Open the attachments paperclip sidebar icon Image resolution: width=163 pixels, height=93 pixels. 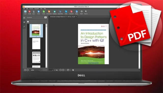24,27
